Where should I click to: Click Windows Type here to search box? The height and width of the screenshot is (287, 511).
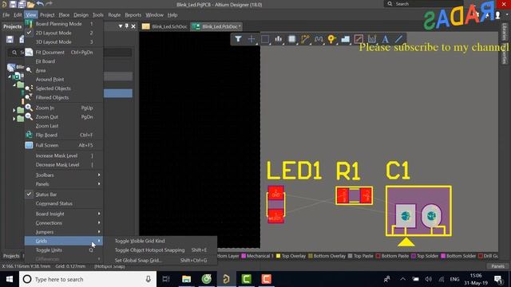tap(88, 279)
